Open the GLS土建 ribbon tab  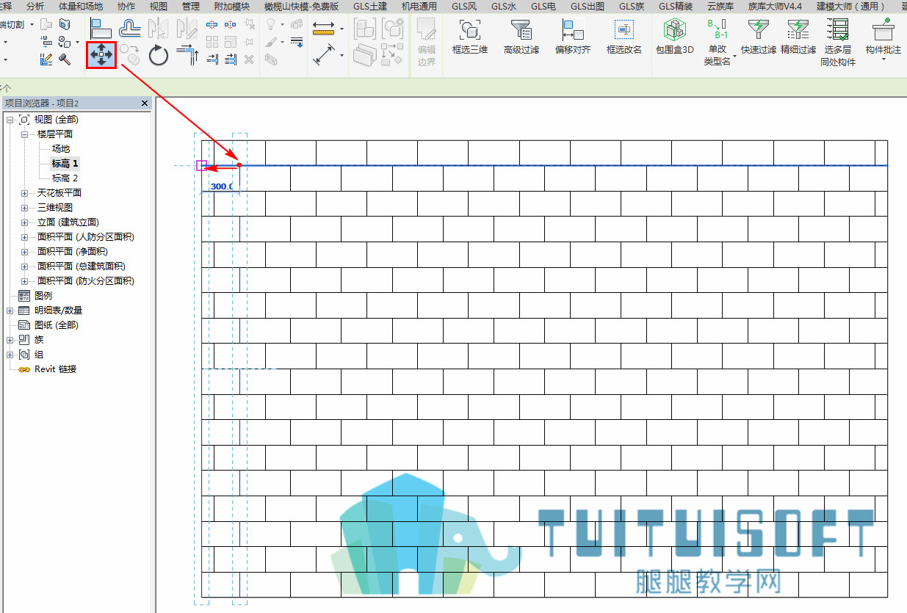(x=370, y=6)
